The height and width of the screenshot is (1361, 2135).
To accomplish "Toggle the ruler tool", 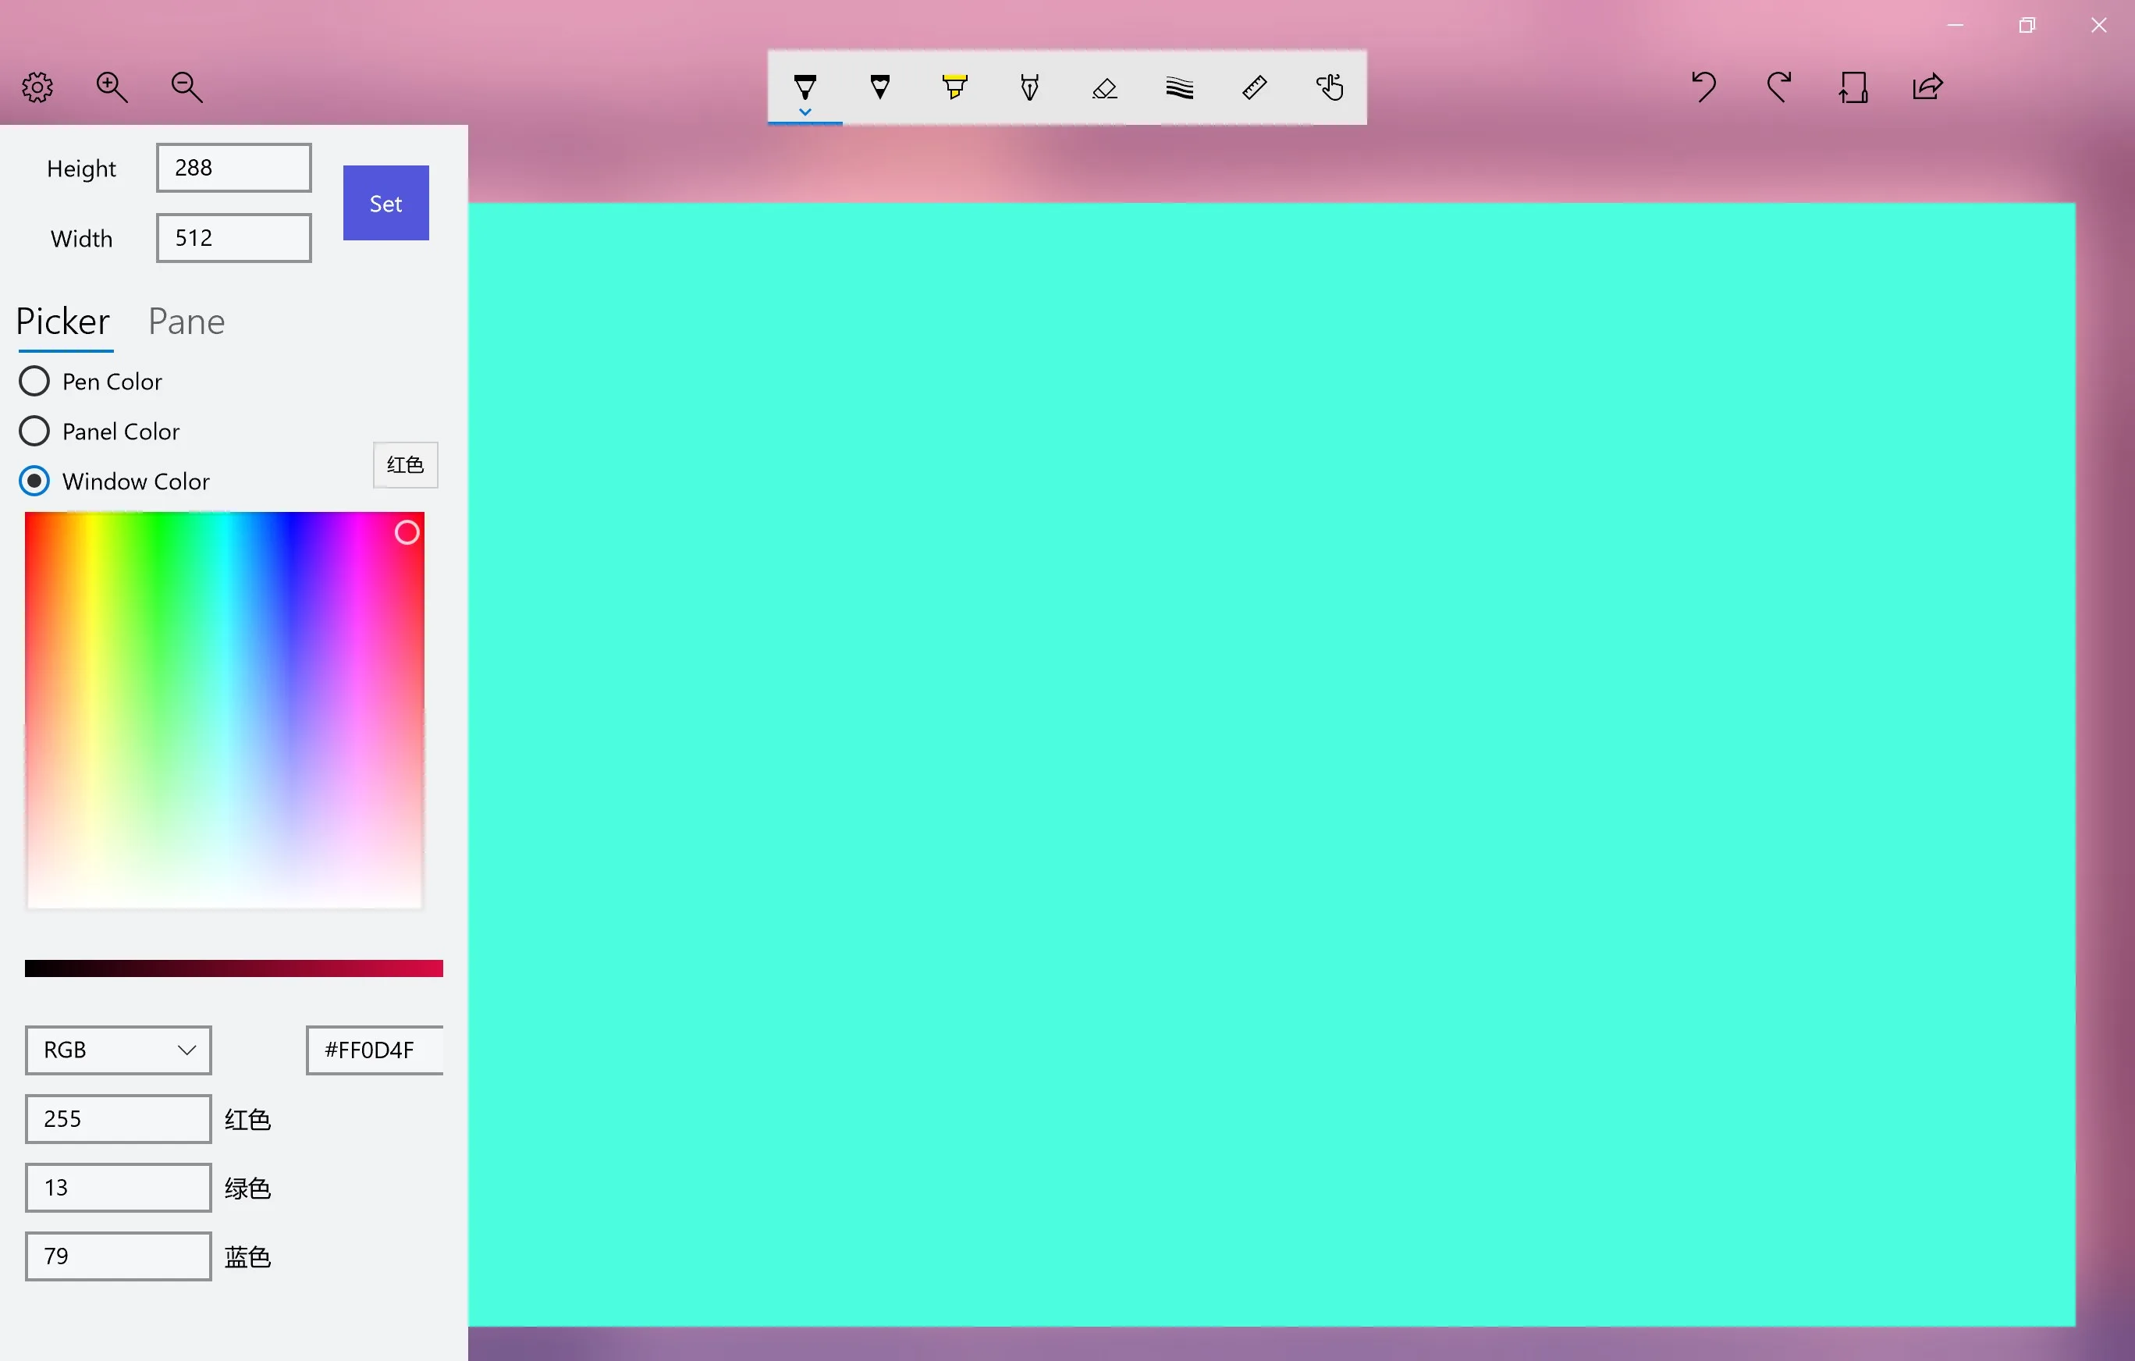I will tap(1255, 87).
